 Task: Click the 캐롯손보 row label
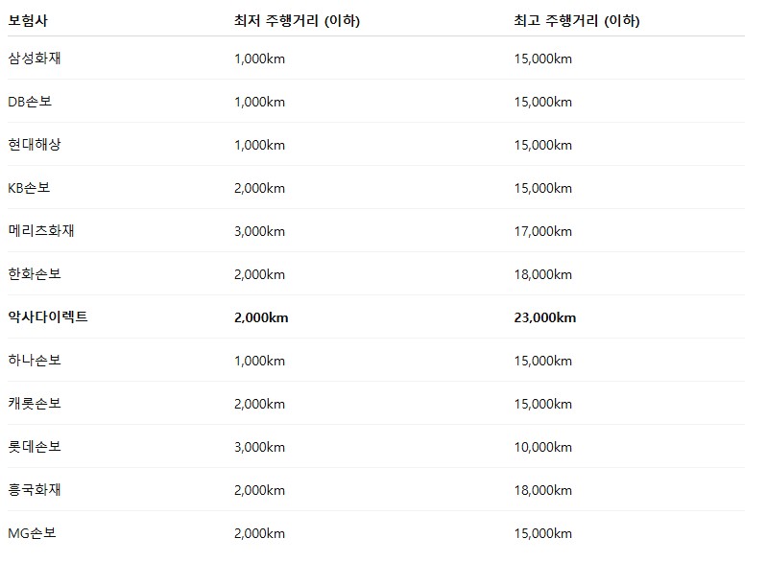35,404
